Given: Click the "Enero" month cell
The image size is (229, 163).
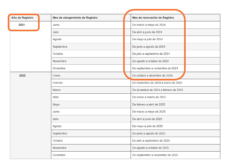Looking at the screenshot, I should (x=57, y=75).
